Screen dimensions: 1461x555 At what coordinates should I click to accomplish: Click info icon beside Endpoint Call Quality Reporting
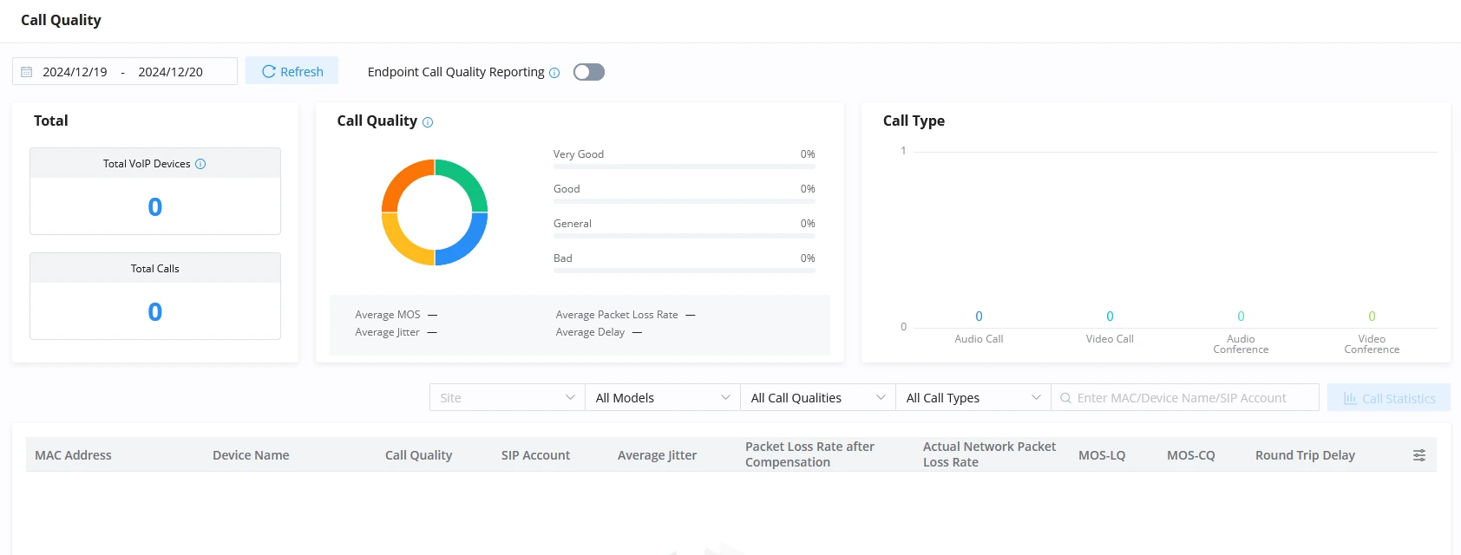tap(554, 73)
